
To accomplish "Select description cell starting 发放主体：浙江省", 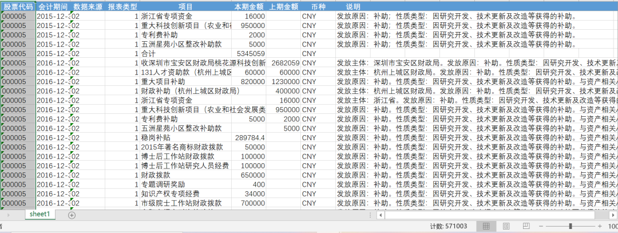I will 477,101.
